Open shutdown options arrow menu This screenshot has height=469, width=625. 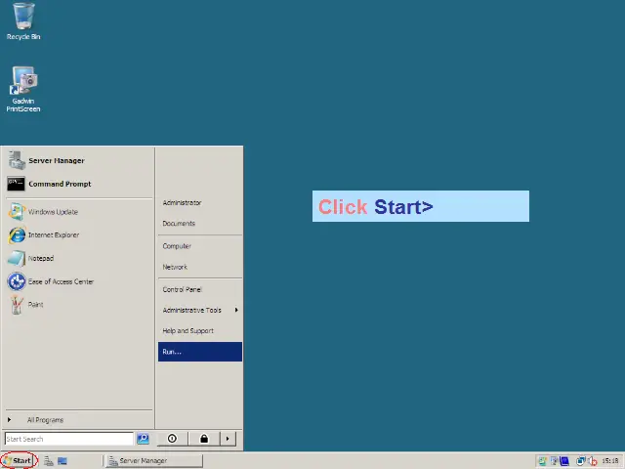(229, 439)
